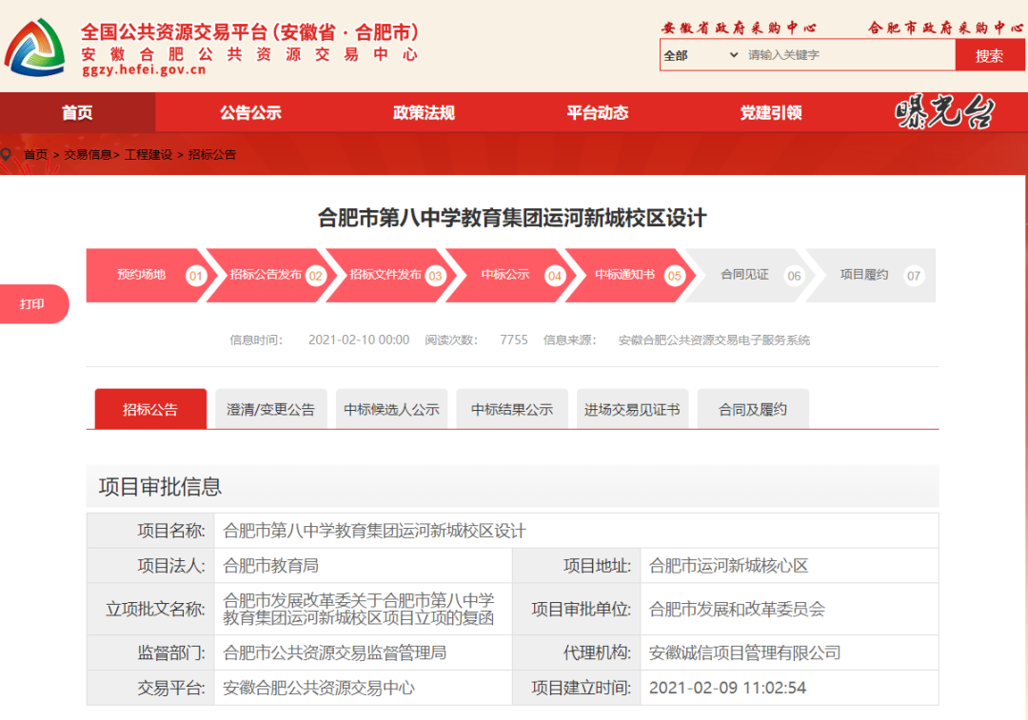The image size is (1028, 720).
Task: Switch to the 中标候选人公示 tab
Action: pos(391,408)
